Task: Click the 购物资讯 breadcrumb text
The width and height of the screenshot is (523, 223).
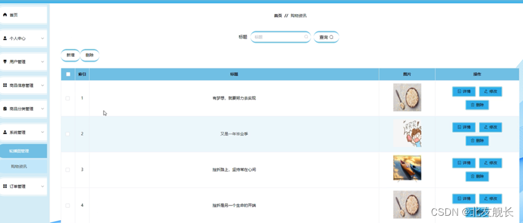Action: pyautogui.click(x=299, y=16)
